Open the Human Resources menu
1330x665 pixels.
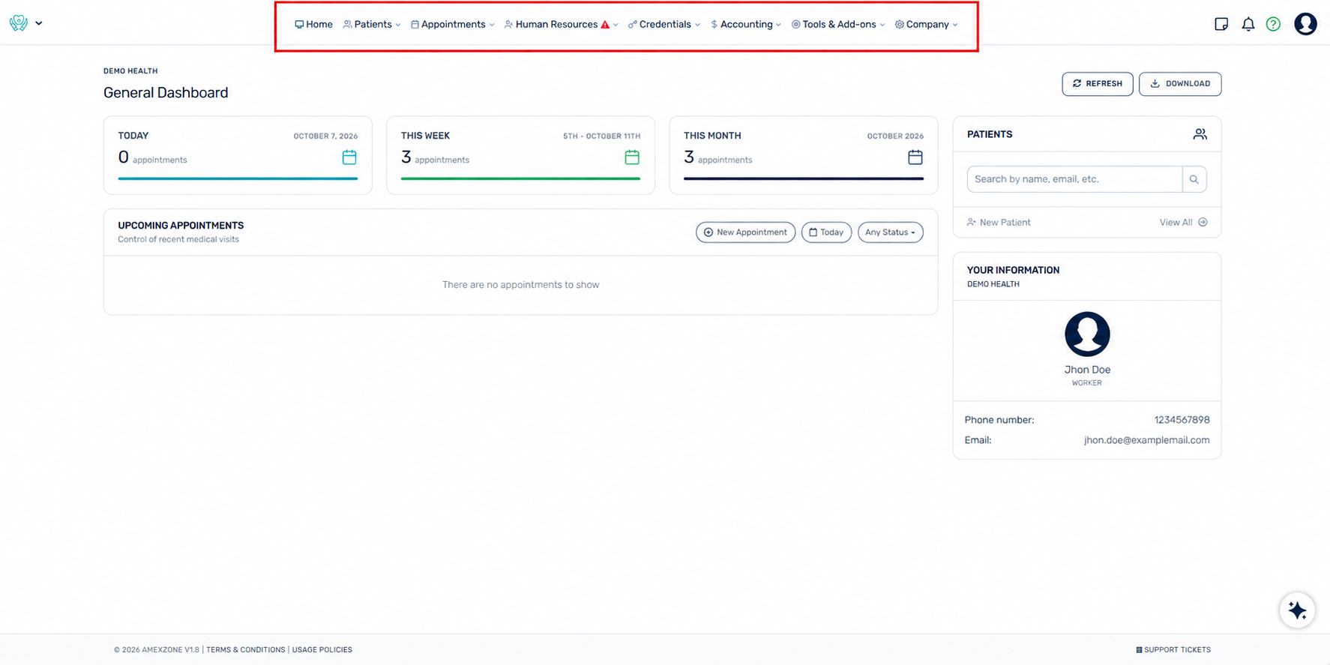click(561, 25)
